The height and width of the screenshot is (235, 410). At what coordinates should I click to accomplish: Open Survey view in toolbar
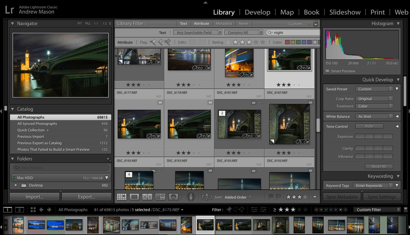(x=160, y=197)
